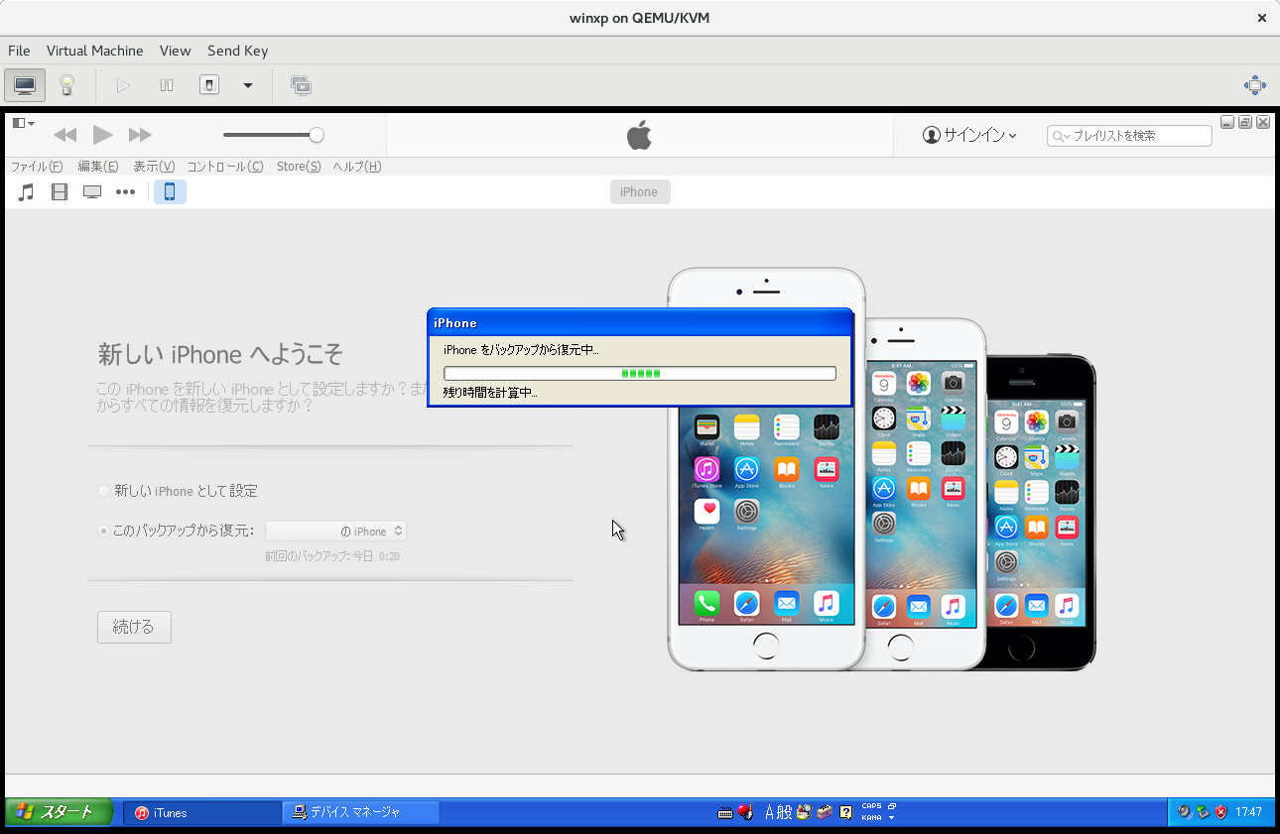Show more media types via three dots
The height and width of the screenshot is (834, 1280).
125,192
